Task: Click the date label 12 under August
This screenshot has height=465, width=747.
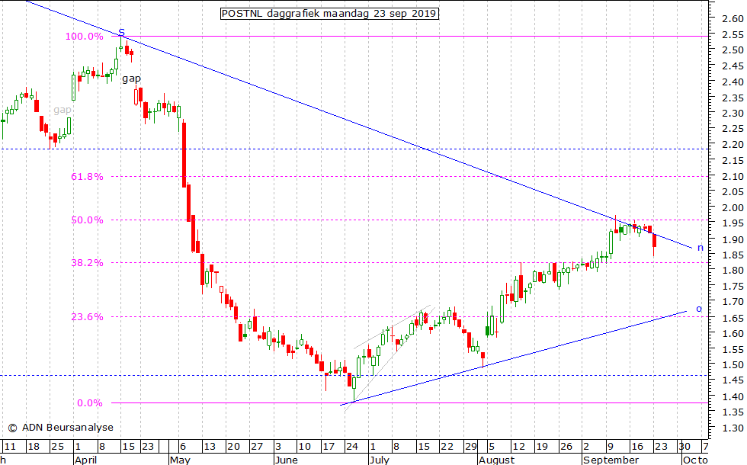Action: pos(518,447)
